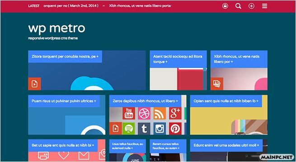Open the search magnifier icon
The width and height of the screenshot is (296, 162).
(x=238, y=6)
